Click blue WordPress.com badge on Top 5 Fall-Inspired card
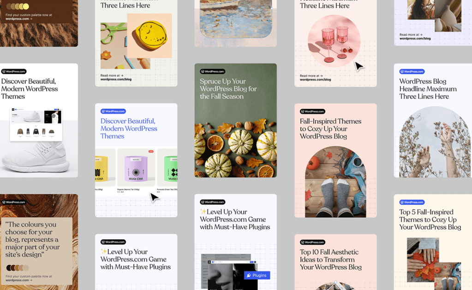Viewport: 472px width, 290px height. coord(412,203)
